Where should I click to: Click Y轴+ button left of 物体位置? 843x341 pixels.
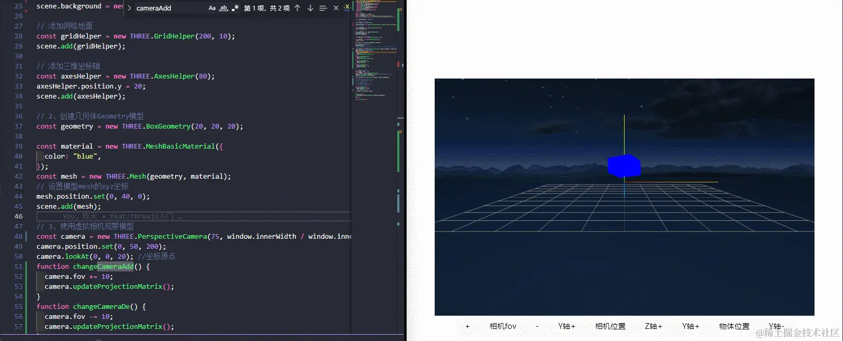tap(691, 326)
